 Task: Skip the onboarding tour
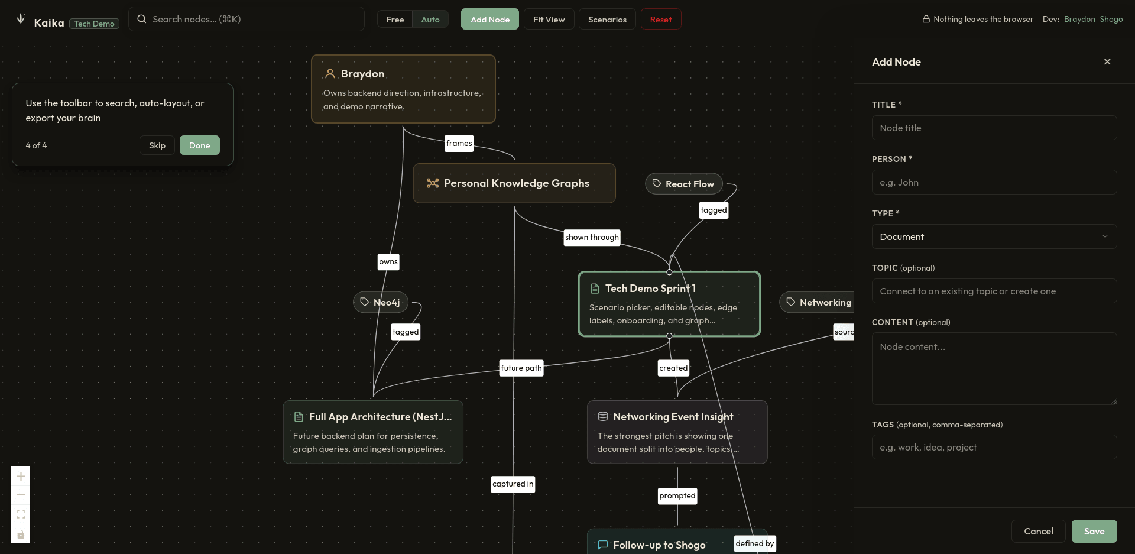[x=157, y=145]
